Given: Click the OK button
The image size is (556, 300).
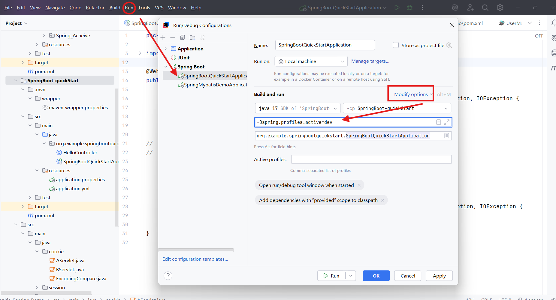Looking at the screenshot, I should point(376,276).
